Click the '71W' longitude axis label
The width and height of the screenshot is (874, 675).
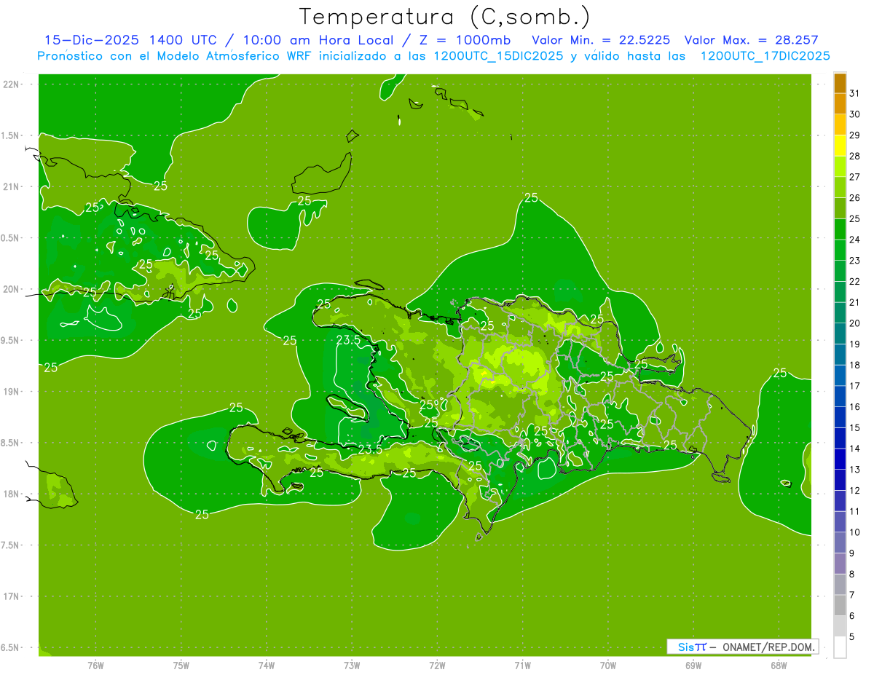[x=522, y=665]
